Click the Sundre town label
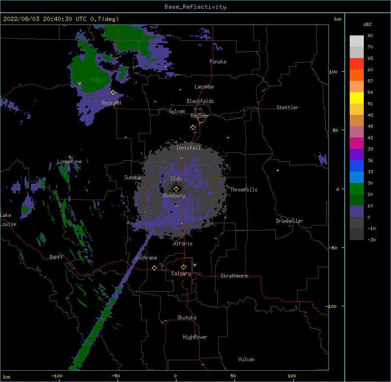This screenshot has width=391, height=382. pyautogui.click(x=132, y=177)
